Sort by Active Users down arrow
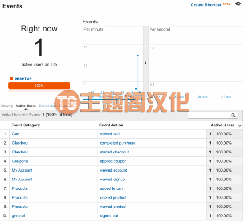Screen dimensions: 244x223 pyautogui.click(x=240, y=125)
